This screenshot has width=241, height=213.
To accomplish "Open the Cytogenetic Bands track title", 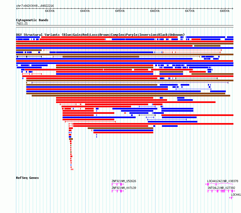I will (x=32, y=20).
